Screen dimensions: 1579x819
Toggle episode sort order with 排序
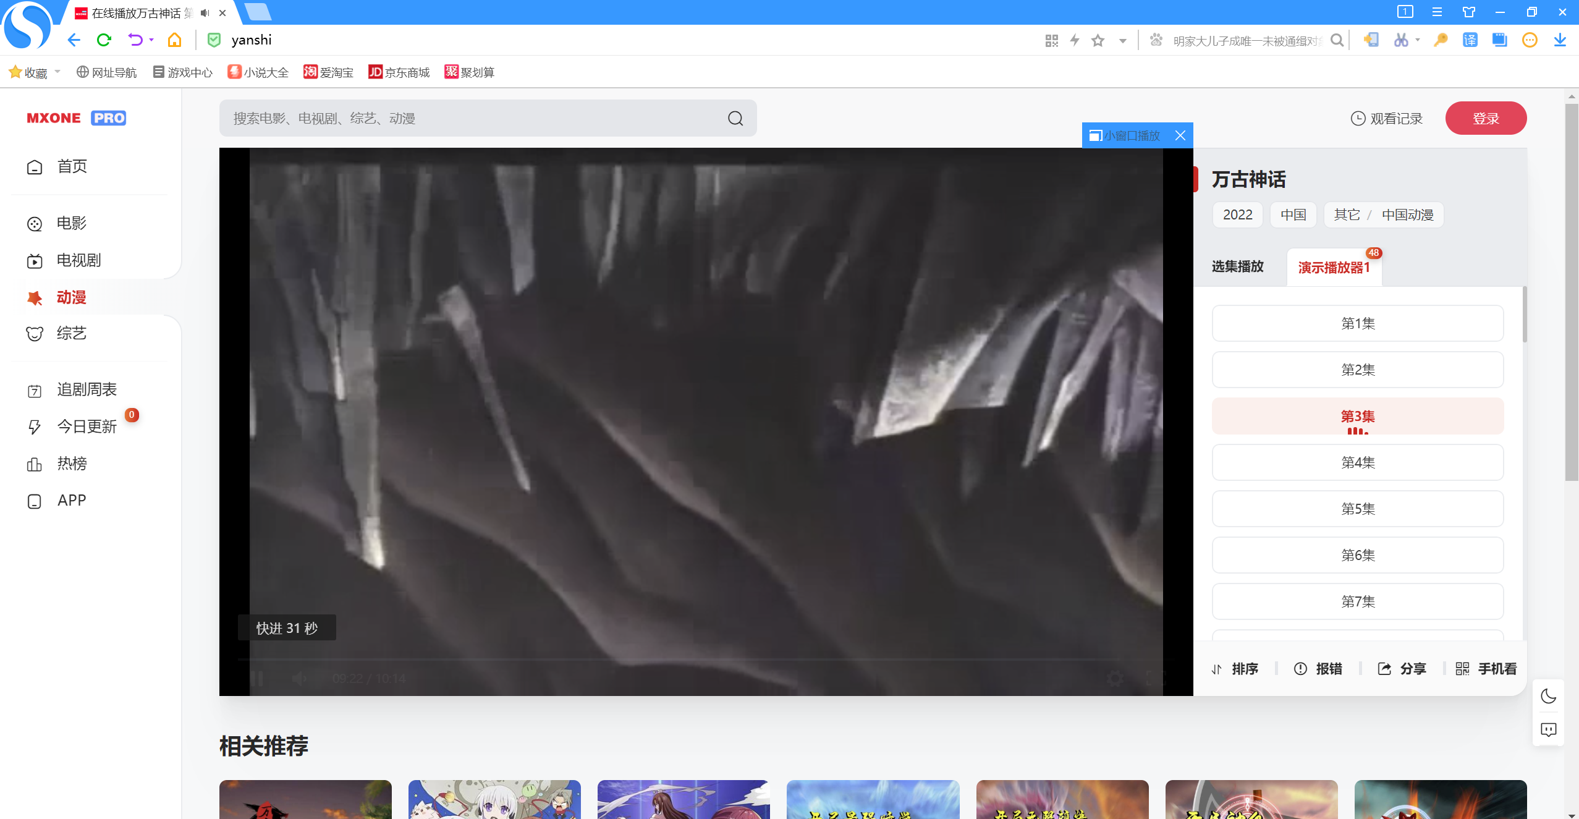pos(1235,669)
